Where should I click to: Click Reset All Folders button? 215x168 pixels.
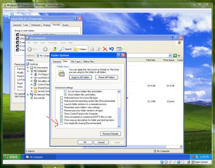tap(106, 77)
